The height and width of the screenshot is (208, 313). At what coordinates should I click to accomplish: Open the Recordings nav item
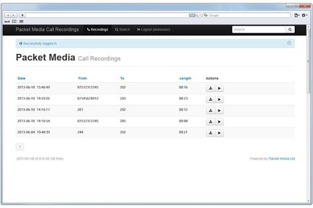[97, 30]
